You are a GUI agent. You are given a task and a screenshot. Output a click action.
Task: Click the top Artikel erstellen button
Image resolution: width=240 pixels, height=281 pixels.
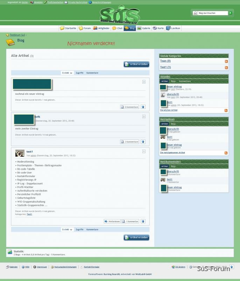click(x=136, y=64)
